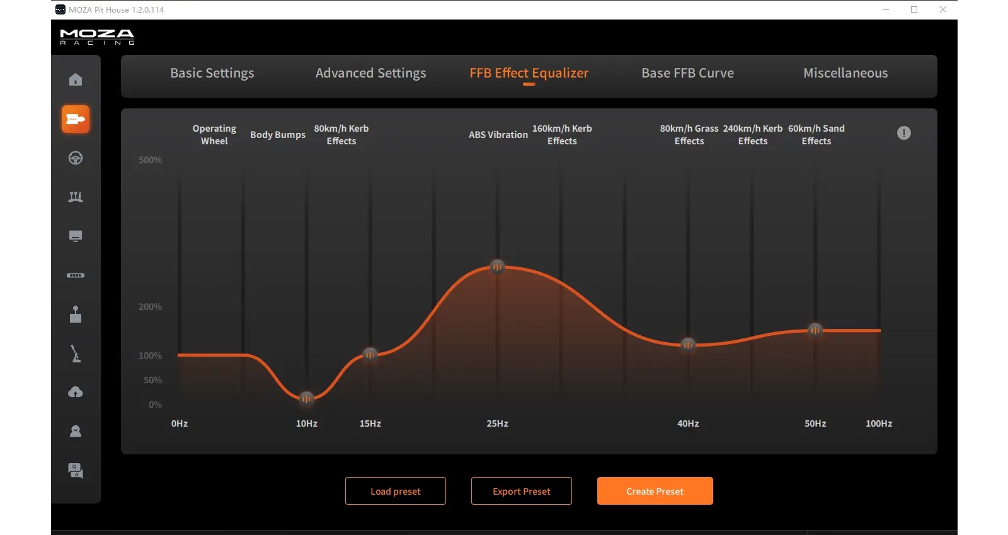Click the Load preset button

point(396,491)
